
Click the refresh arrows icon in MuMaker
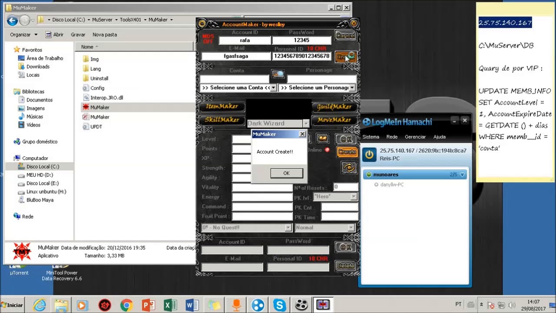pos(349,168)
